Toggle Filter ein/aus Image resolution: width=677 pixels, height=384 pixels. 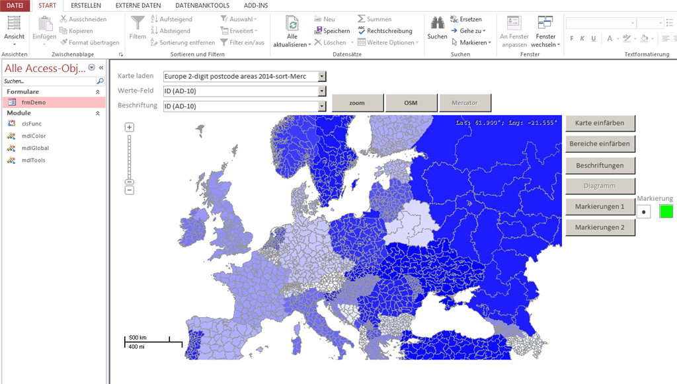242,42
